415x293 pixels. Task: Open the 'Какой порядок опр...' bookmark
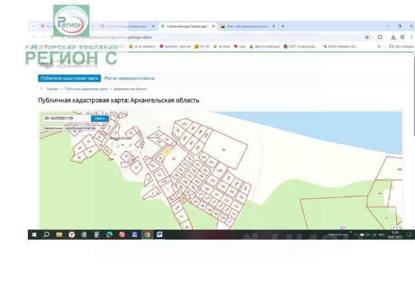[x=340, y=46]
